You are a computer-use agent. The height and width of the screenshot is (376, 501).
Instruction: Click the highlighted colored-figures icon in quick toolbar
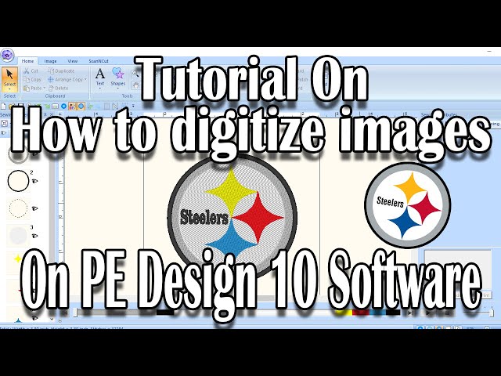[x=72, y=106]
